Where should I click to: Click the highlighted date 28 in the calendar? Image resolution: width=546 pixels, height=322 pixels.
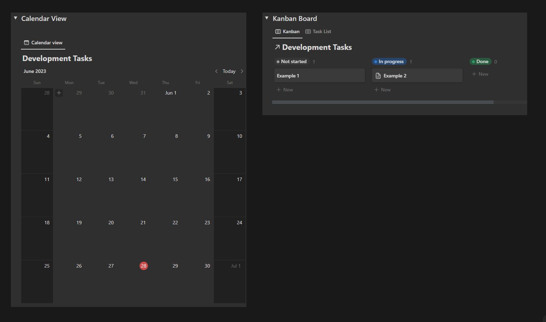144,266
